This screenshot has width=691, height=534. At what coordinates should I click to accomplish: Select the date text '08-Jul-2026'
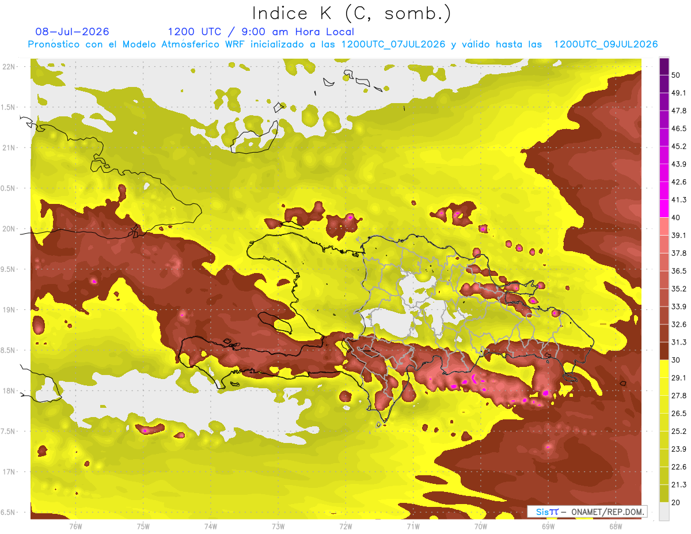click(x=72, y=32)
